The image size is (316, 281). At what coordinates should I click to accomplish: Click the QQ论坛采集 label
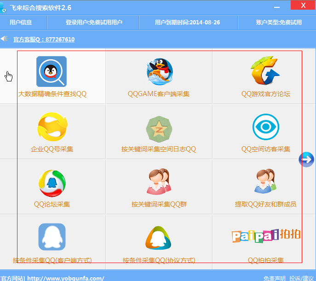pos(52,204)
